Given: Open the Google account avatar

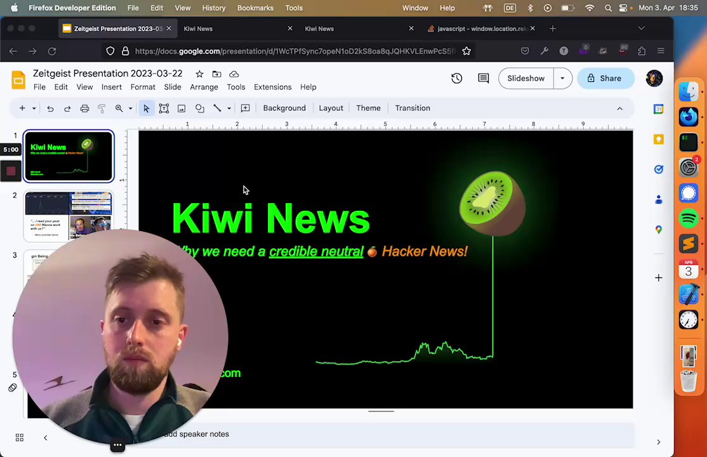Looking at the screenshot, I should click(654, 79).
